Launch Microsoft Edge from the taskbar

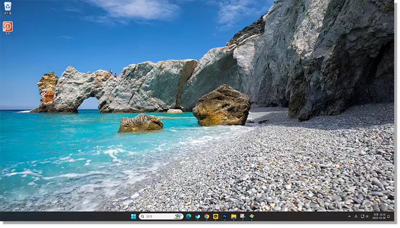point(188,216)
